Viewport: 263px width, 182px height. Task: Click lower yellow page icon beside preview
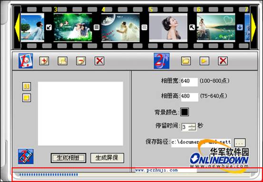click(27, 98)
